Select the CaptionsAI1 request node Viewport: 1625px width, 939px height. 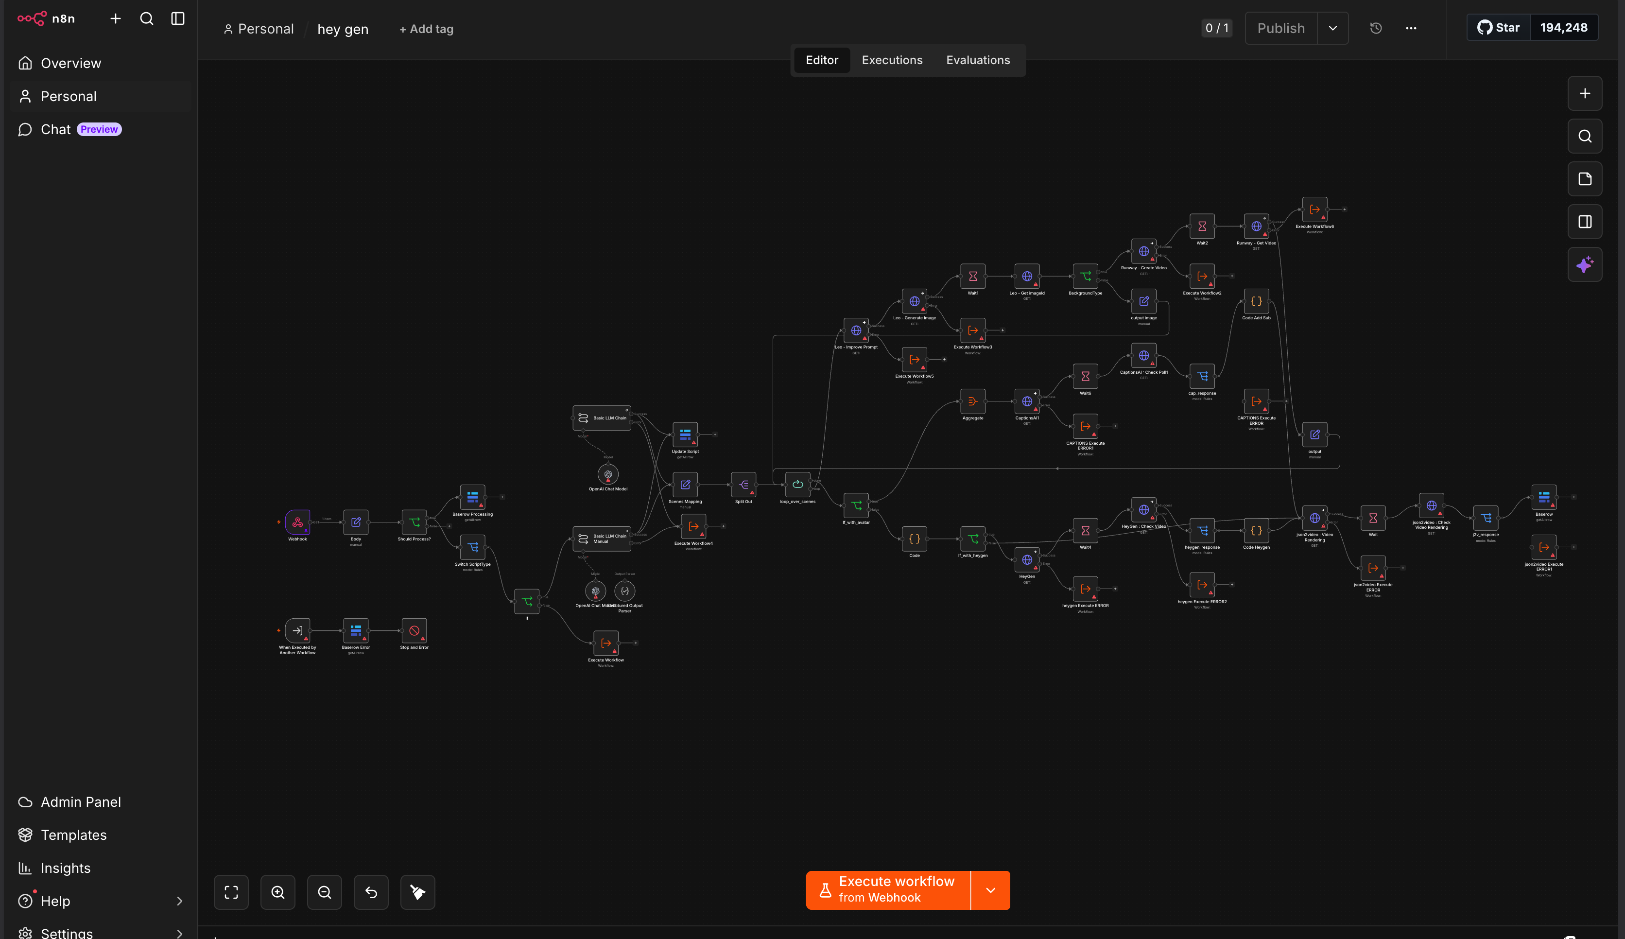[1027, 401]
